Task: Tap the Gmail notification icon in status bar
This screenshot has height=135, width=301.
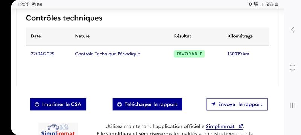Action: pyautogui.click(x=40, y=4)
